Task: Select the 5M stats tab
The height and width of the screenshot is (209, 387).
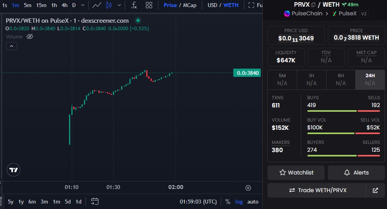Action: [282, 80]
